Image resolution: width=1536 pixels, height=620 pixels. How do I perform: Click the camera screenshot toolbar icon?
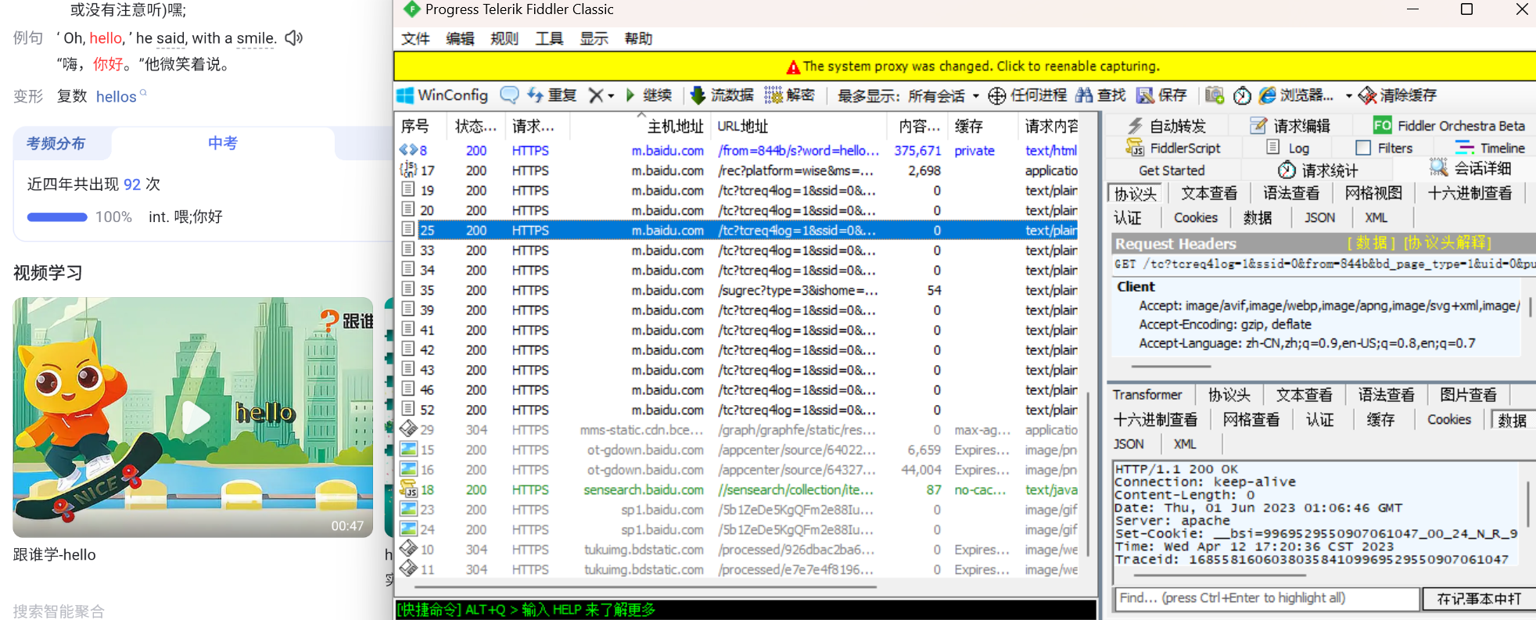click(x=1214, y=95)
